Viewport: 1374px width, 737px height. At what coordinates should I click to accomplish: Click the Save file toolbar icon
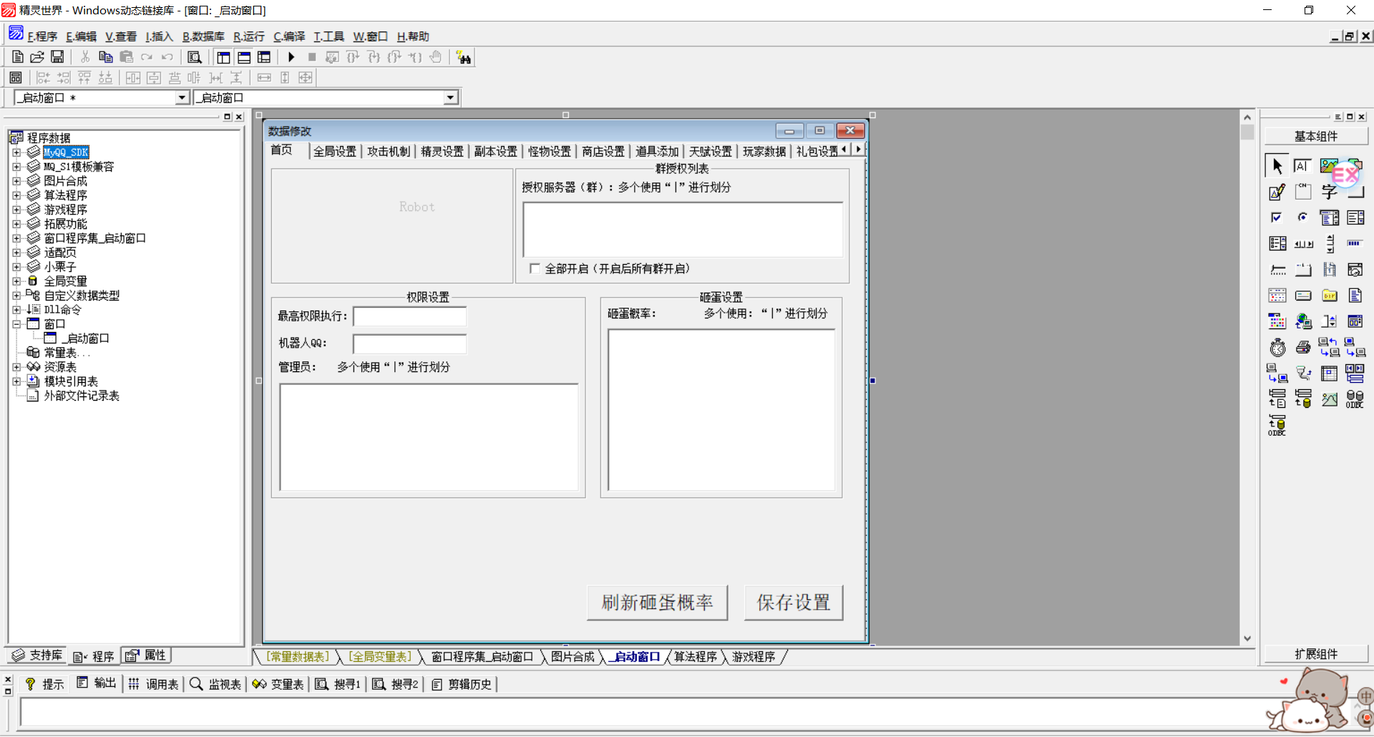tap(57, 57)
